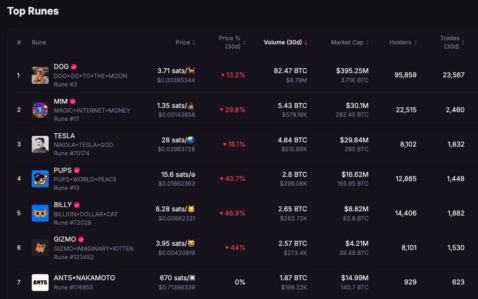Click 23,567 trades value
Image resolution: width=478 pixels, height=299 pixels.
click(x=454, y=75)
